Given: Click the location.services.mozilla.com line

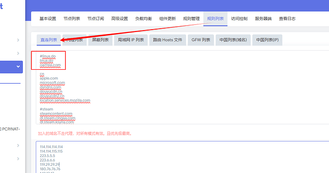Looking at the screenshot, I should click(65, 100).
